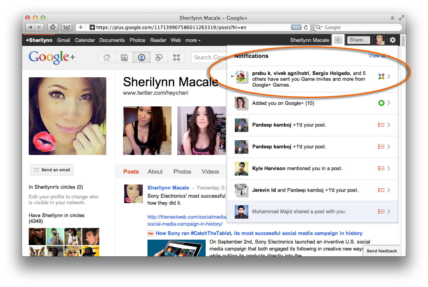Viewport: 428px width, 287px height.
Task: Click the Safari back navigation arrow
Action: tap(30, 27)
